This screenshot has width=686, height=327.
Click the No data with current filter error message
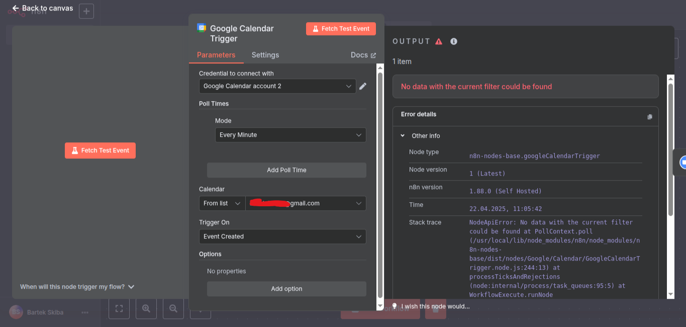tap(476, 87)
